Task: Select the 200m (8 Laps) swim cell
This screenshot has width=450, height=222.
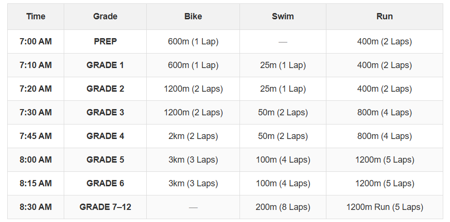Action: click(283, 207)
